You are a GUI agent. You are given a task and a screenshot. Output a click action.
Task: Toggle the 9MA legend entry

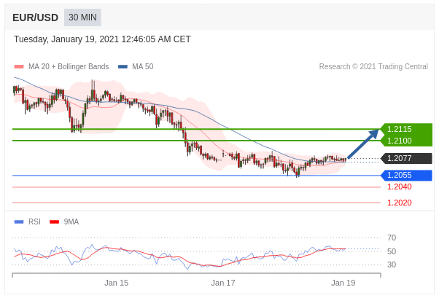(71, 221)
